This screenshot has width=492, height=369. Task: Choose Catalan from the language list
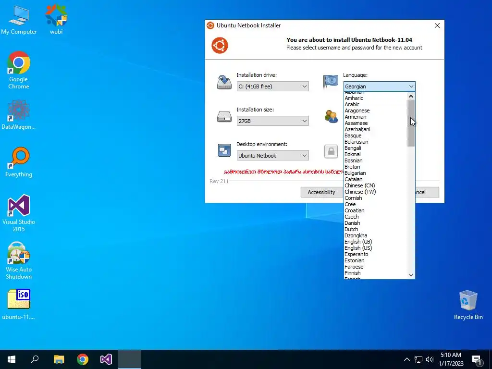click(x=375, y=179)
